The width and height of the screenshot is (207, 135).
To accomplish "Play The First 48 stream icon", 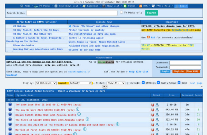I will click(x=87, y=119).
